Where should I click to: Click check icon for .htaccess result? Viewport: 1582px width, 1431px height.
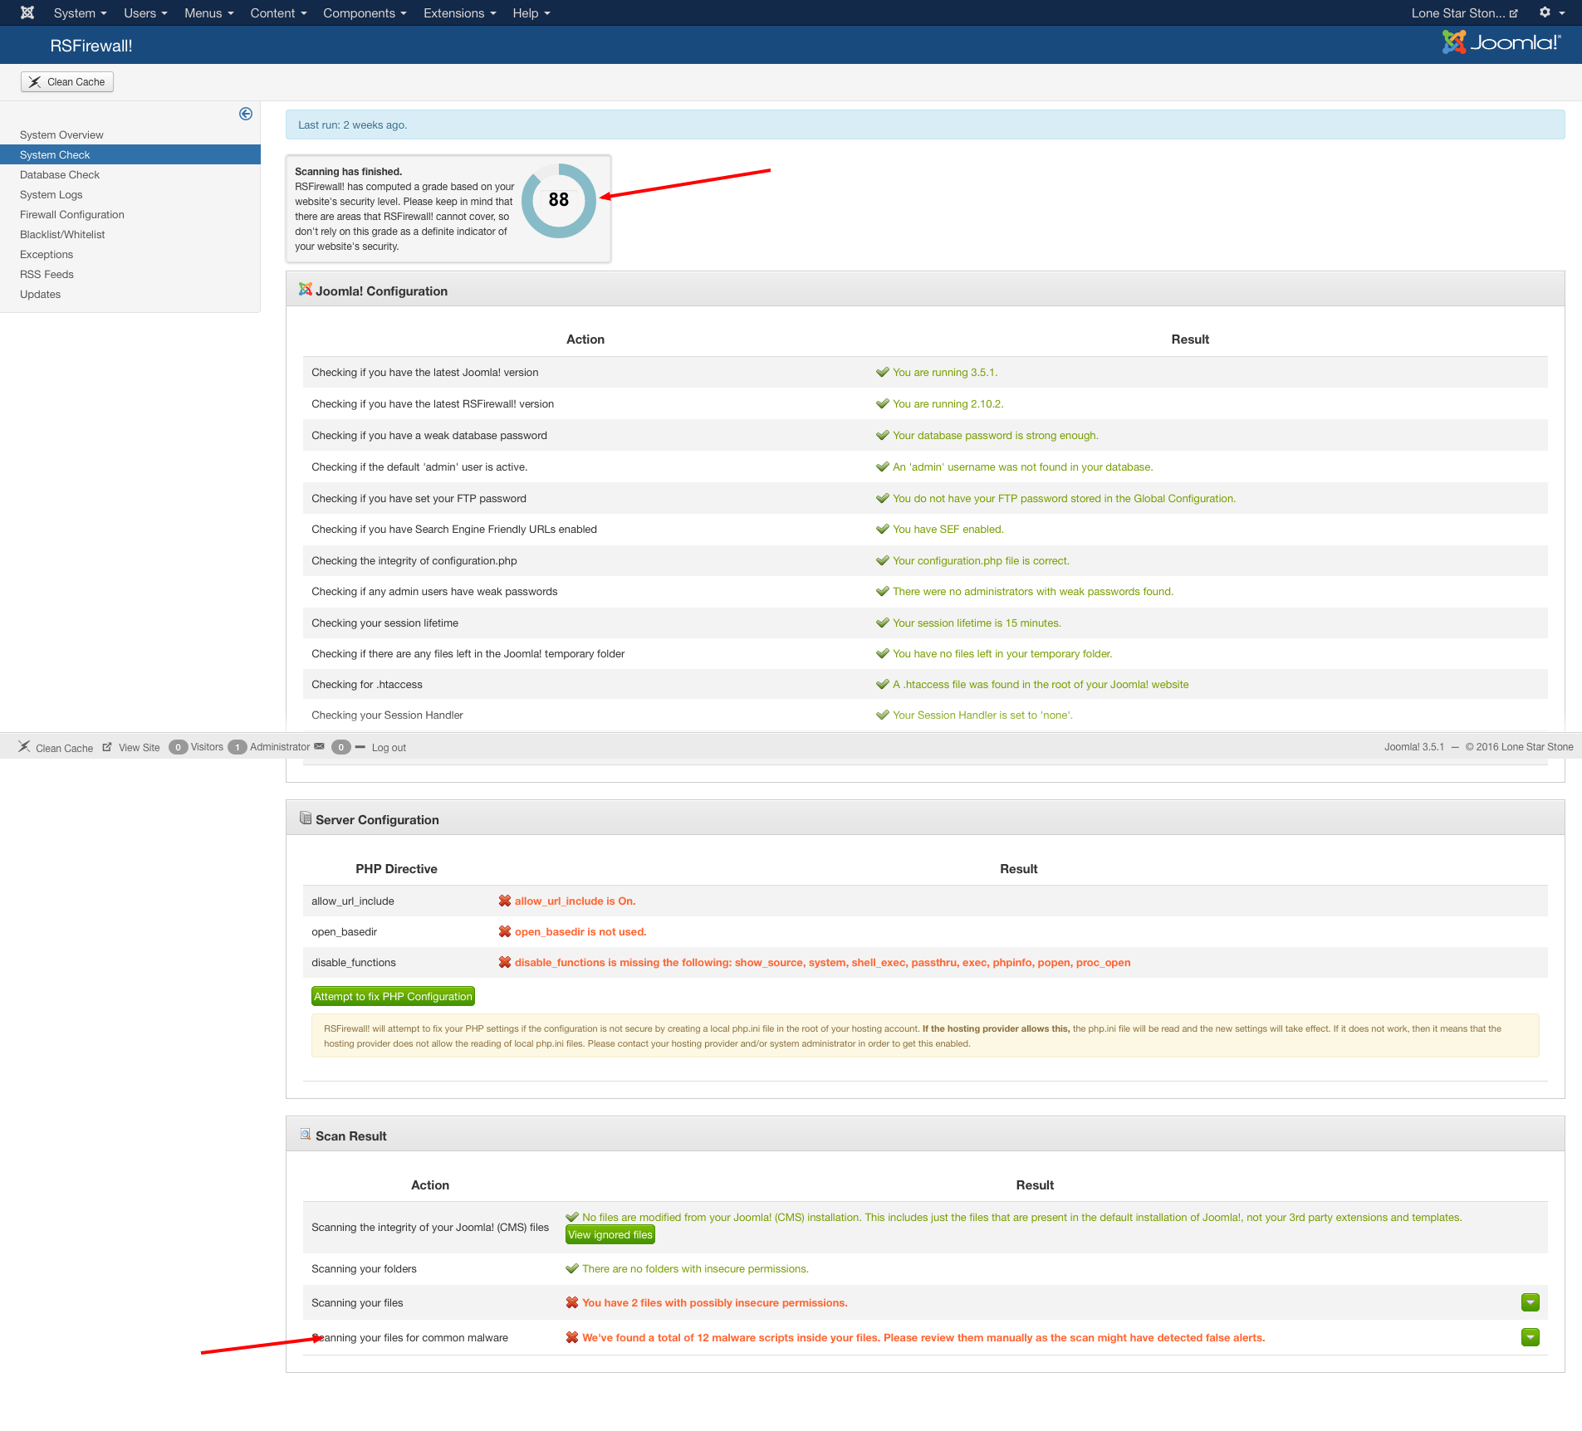pos(883,684)
